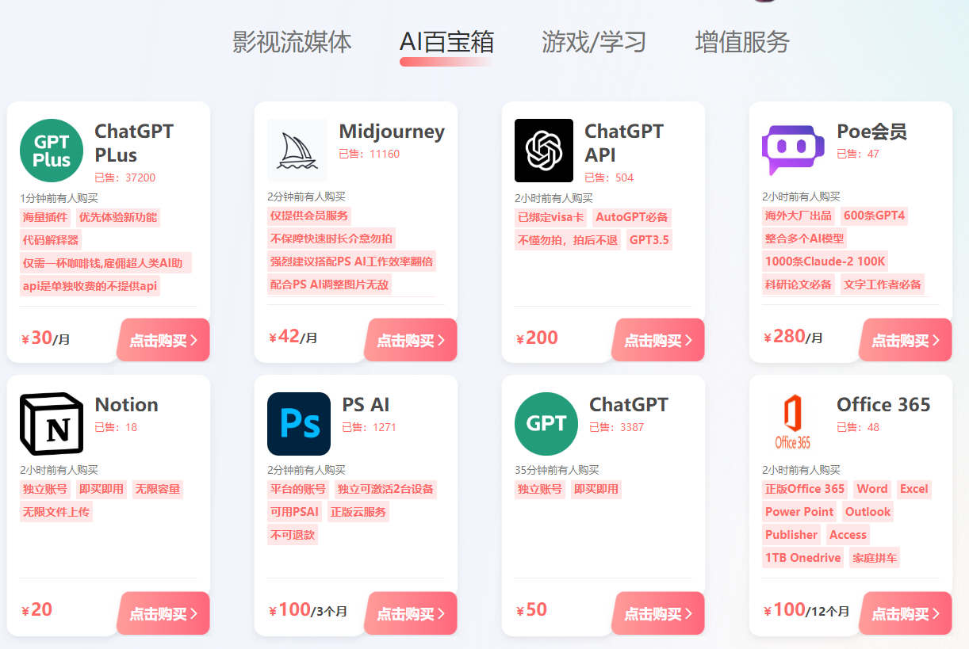Click the 正版云服务 tag
Viewport: 969px width, 649px height.
coord(358,512)
